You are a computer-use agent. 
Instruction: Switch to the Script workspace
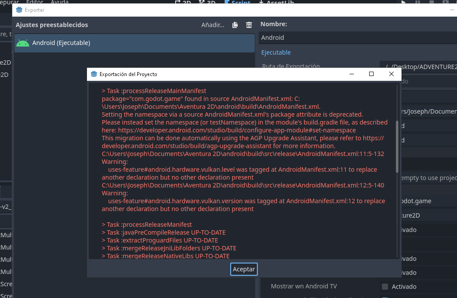pos(237,3)
